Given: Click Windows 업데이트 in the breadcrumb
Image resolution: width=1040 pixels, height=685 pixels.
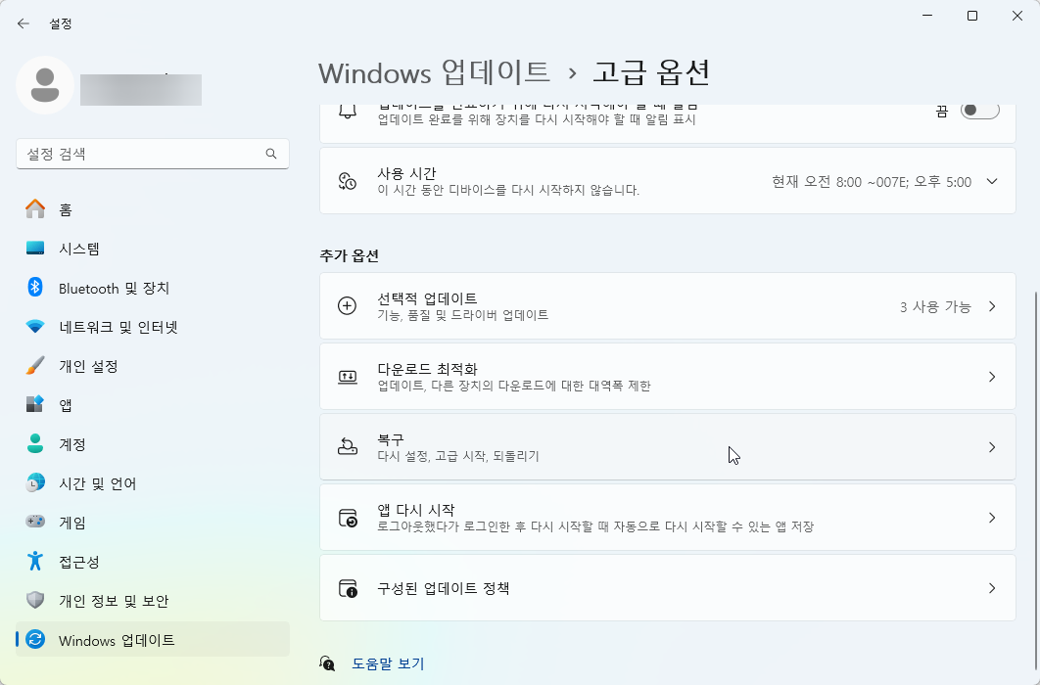Looking at the screenshot, I should 435,72.
